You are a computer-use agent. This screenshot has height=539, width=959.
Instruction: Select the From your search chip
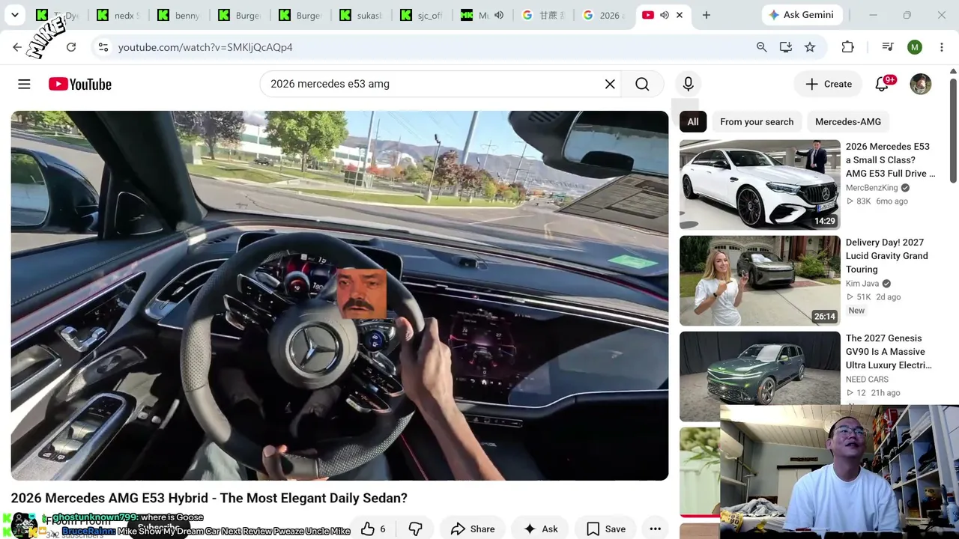(757, 122)
